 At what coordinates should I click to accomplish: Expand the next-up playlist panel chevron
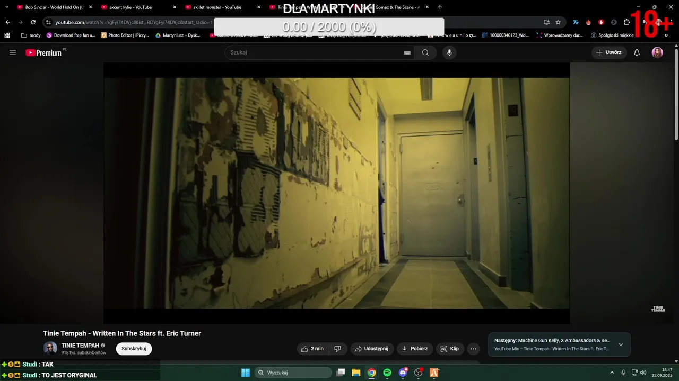pos(621,344)
